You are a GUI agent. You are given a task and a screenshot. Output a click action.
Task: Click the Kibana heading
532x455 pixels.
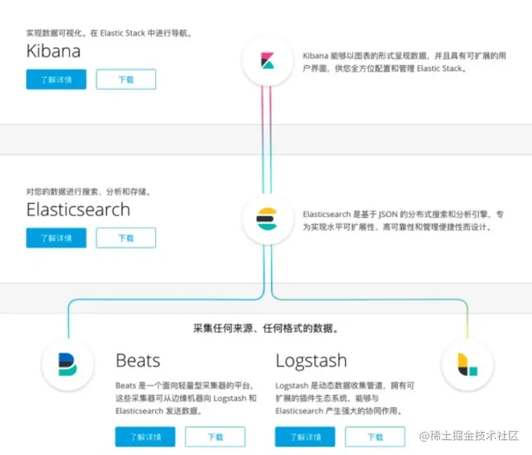pos(53,51)
